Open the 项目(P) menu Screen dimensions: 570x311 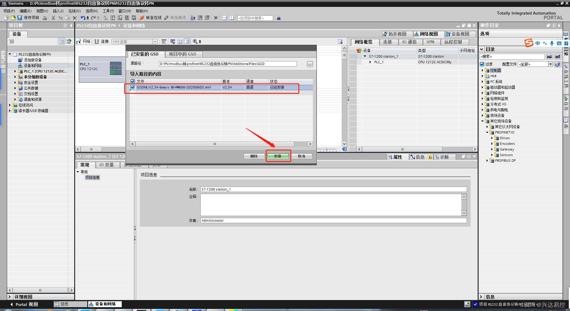(x=9, y=11)
